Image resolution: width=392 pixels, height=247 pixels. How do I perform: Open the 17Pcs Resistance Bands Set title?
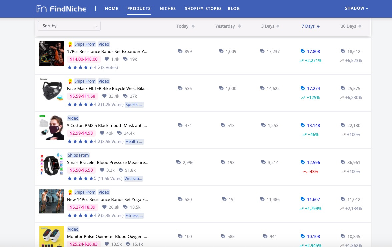(107, 51)
